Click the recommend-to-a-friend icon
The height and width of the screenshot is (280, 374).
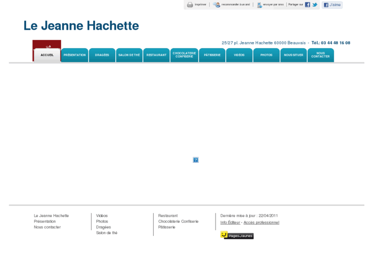[217, 5]
